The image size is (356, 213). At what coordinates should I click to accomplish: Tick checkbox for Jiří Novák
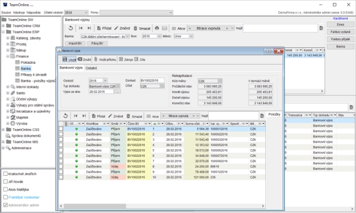(6, 182)
